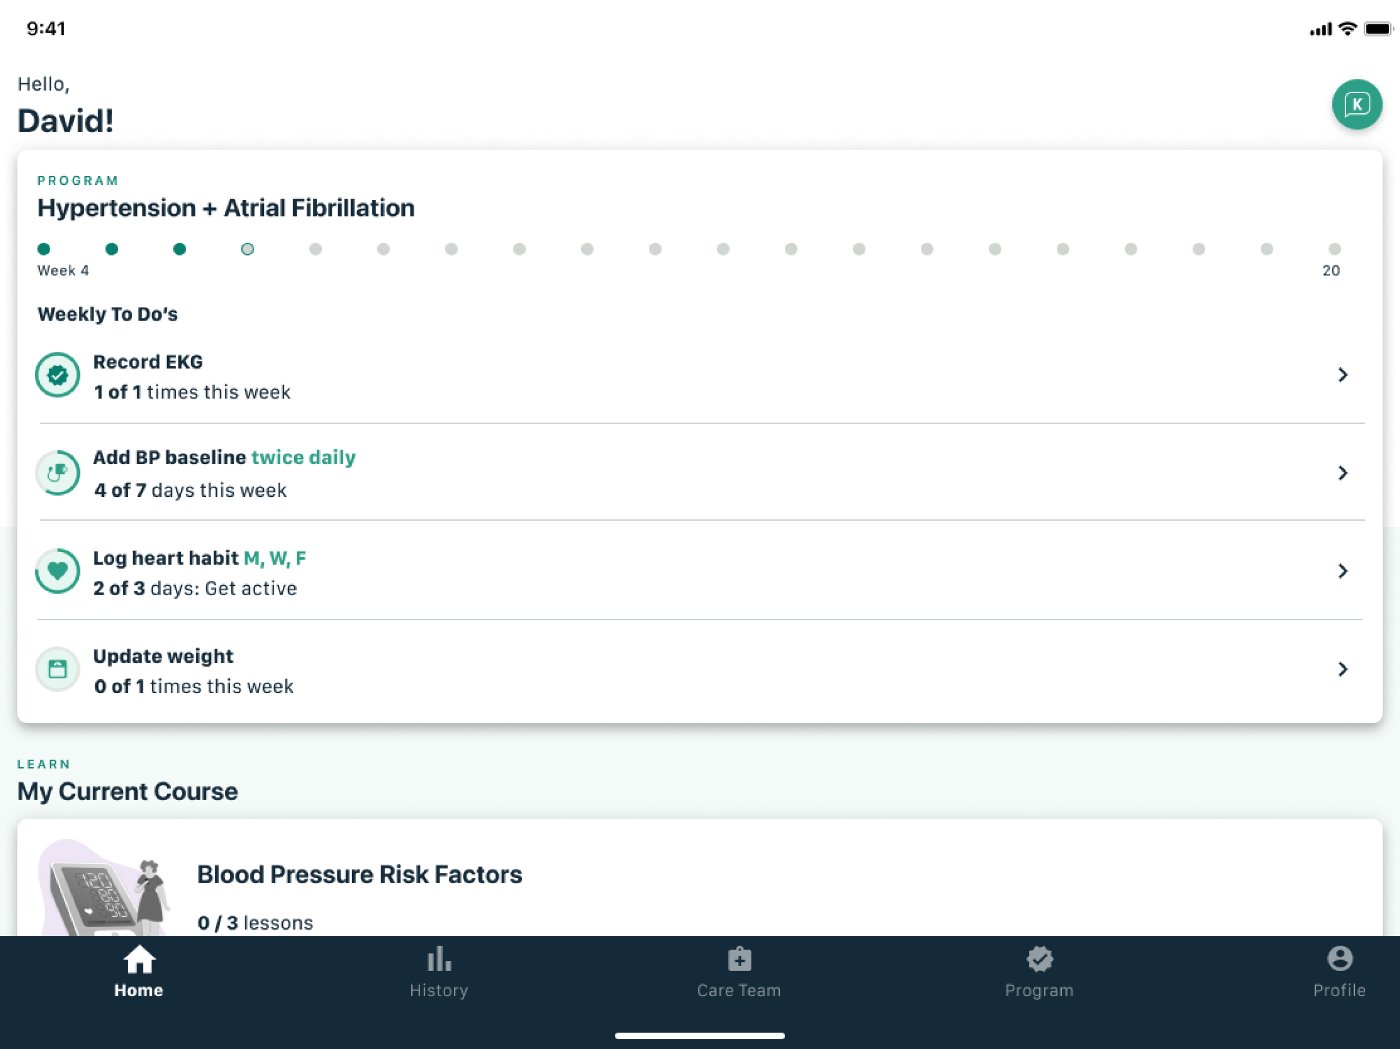Tap the Care Team medical bag icon
The height and width of the screenshot is (1049, 1400).
(739, 959)
